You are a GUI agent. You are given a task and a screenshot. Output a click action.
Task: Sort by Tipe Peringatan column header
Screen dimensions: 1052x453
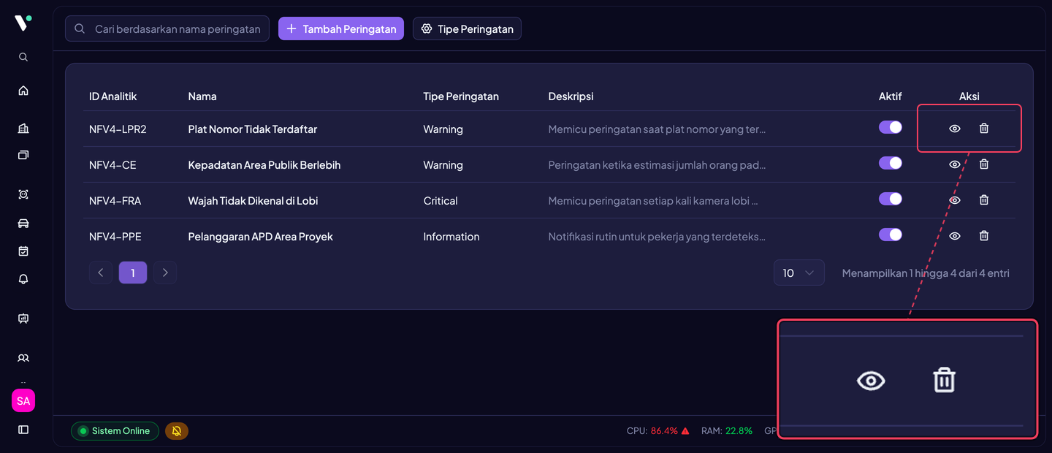[461, 96]
